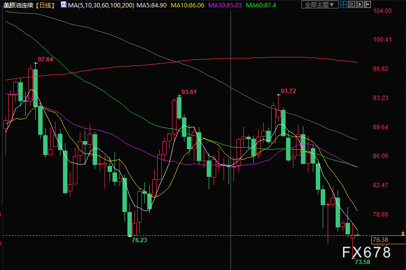Click the current price tag 76.38
This screenshot has height=270, width=406.
[x=388, y=240]
